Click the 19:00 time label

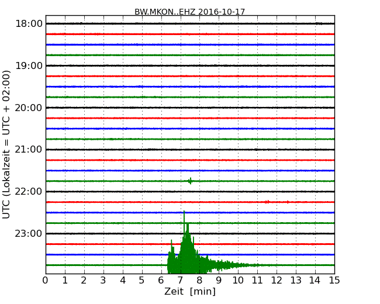[x=29, y=65]
